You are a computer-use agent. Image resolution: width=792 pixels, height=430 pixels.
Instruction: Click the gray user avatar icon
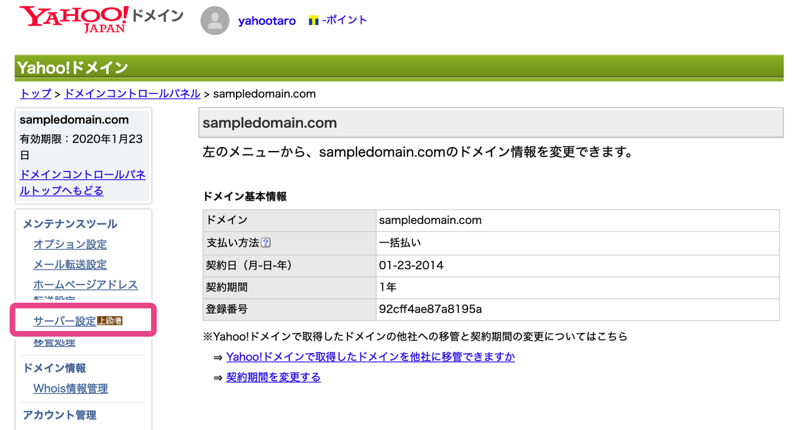[215, 21]
